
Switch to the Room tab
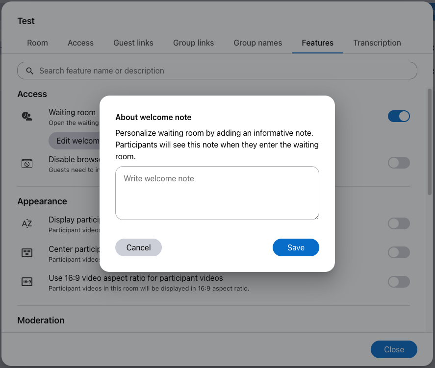37,43
